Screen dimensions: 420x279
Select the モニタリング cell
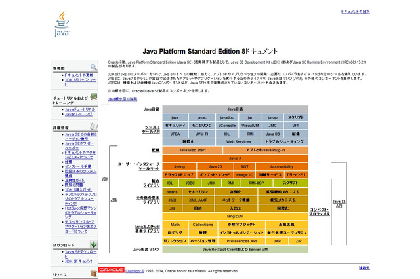201,126
